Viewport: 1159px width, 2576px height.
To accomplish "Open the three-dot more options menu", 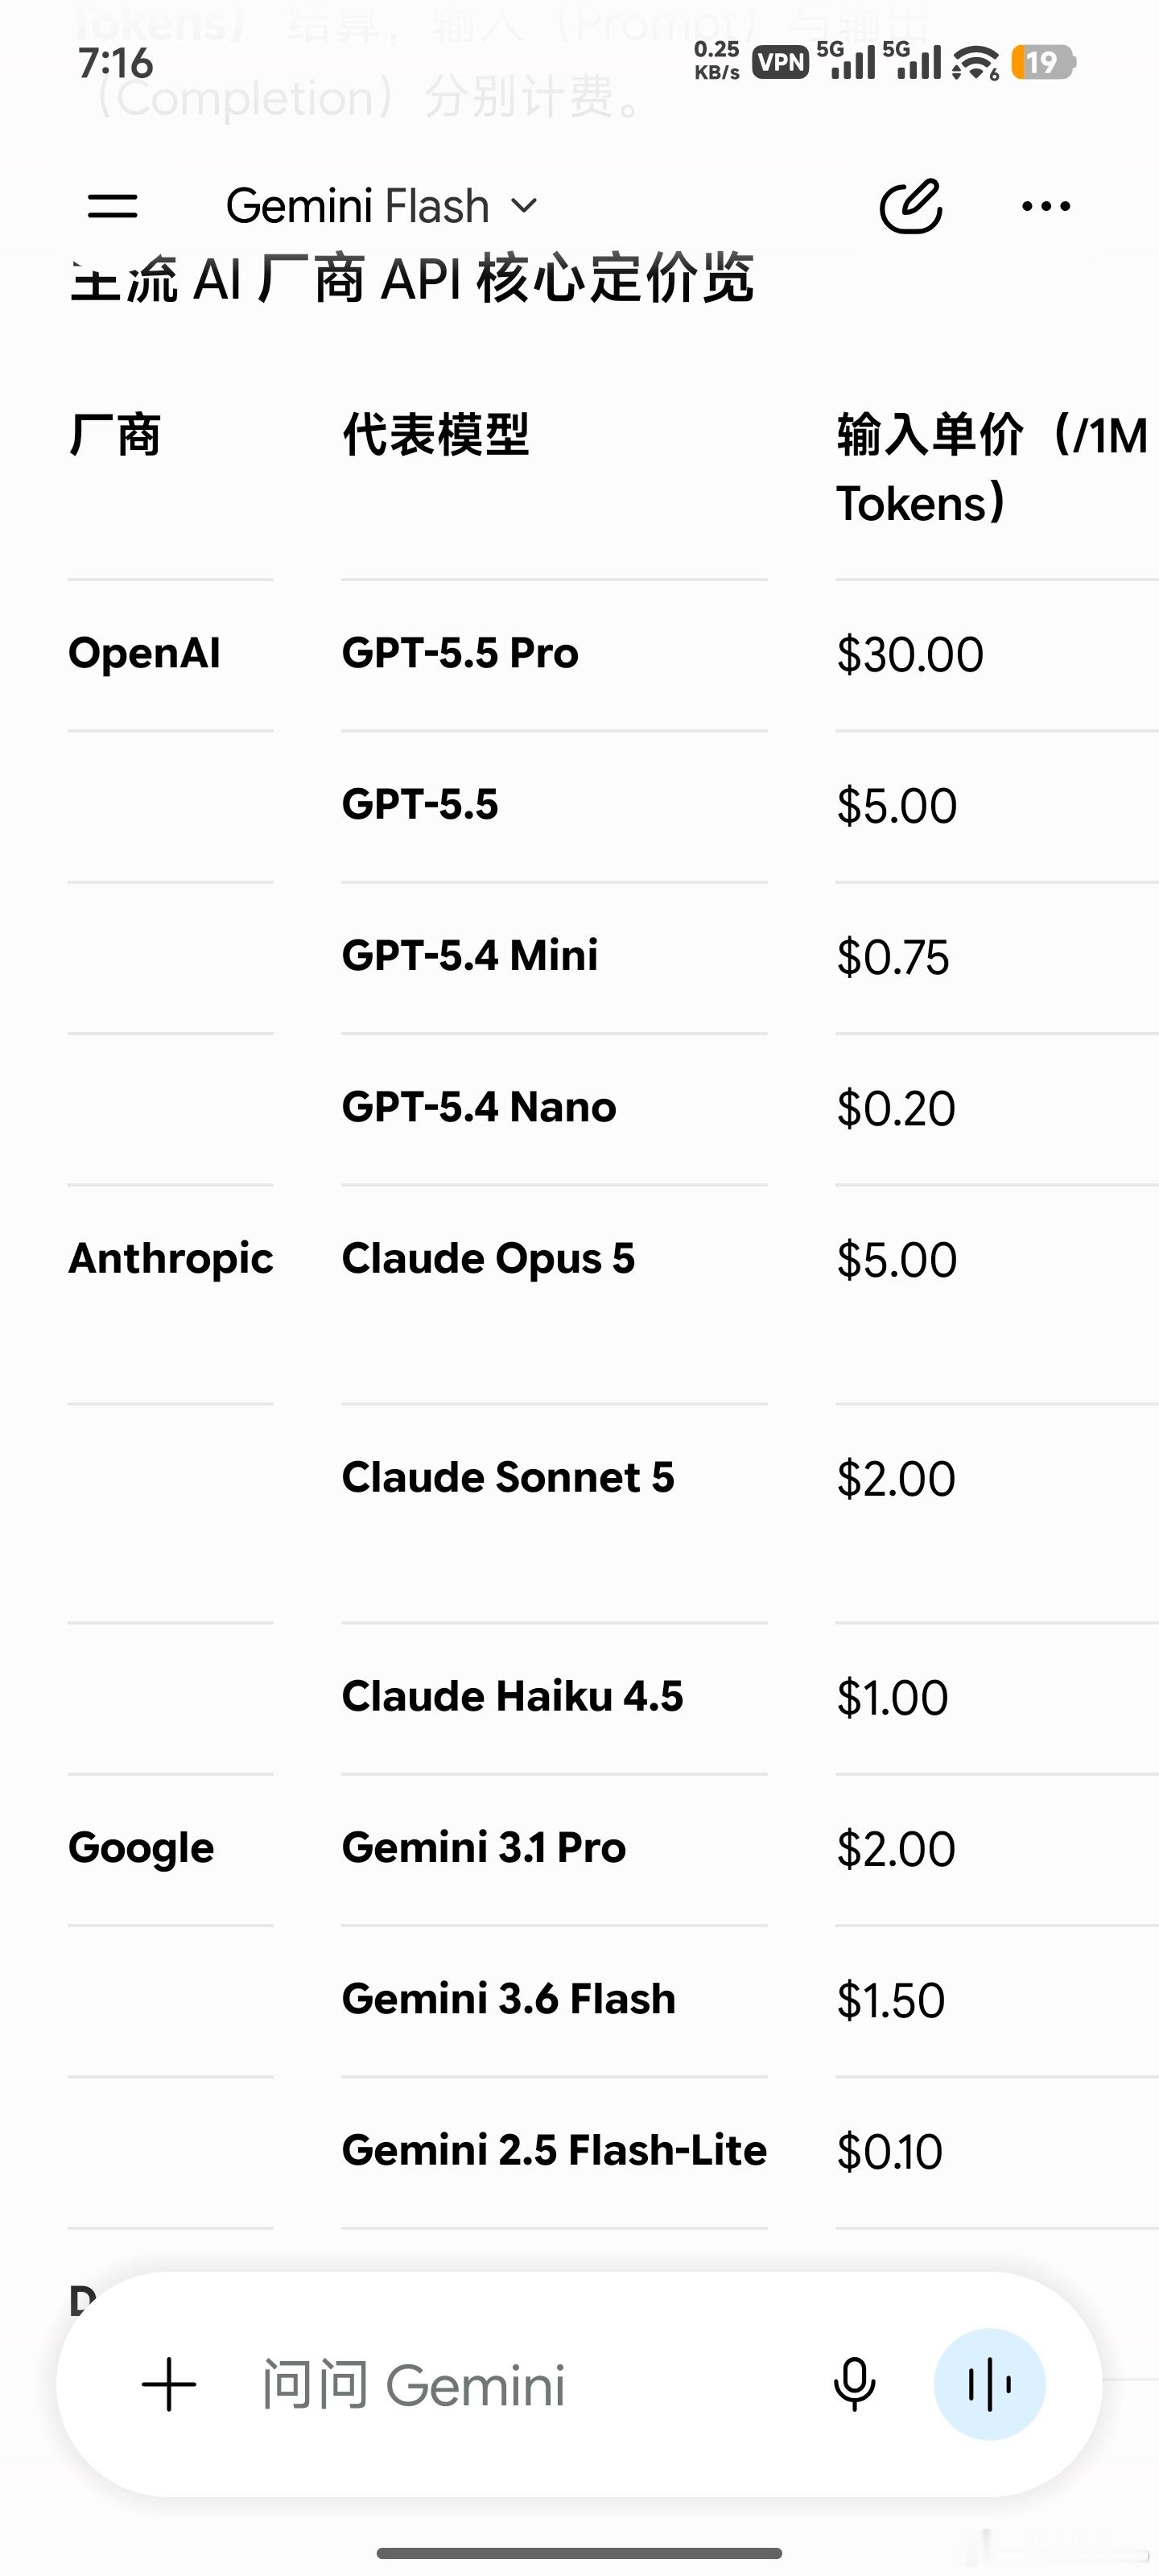I will pyautogui.click(x=1046, y=206).
